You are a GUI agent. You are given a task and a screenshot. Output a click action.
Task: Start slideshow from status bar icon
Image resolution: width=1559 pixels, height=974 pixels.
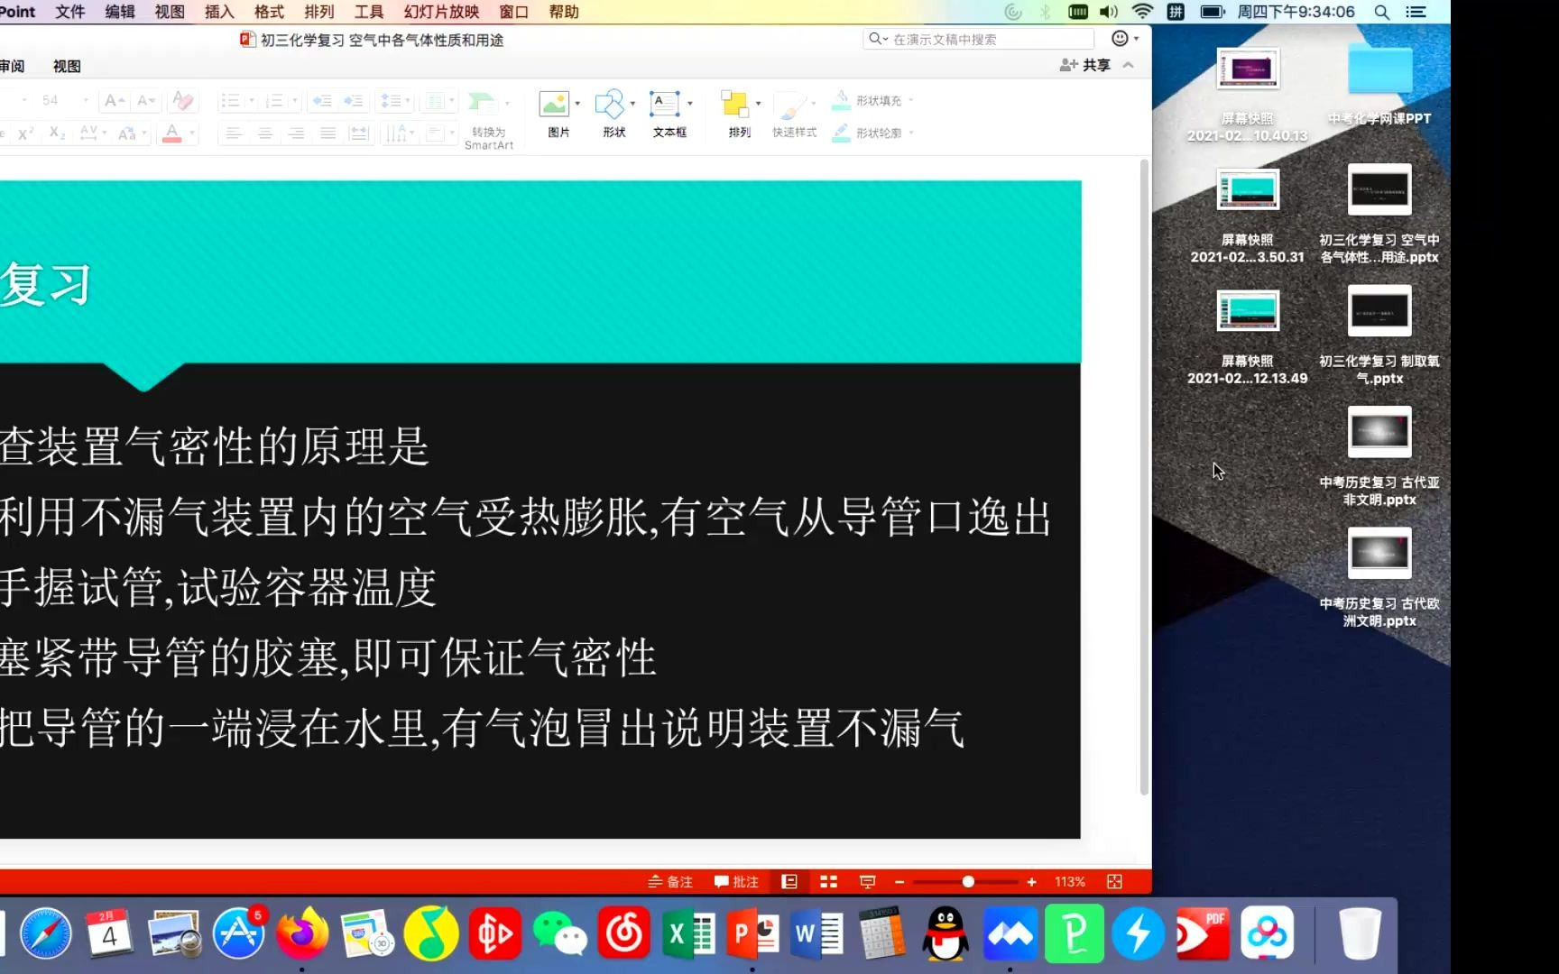tap(867, 881)
